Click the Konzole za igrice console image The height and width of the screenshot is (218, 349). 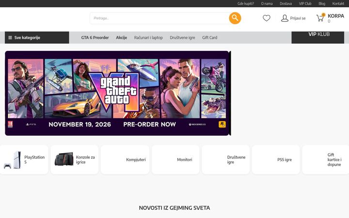(64, 159)
